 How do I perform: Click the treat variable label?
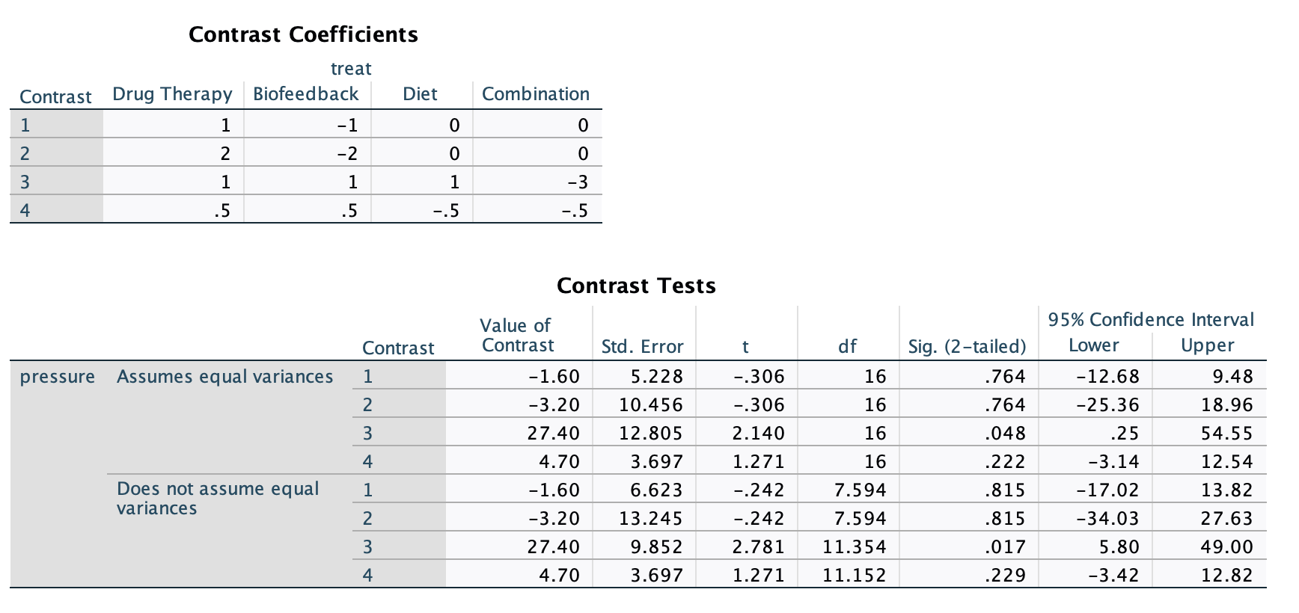pos(351,69)
